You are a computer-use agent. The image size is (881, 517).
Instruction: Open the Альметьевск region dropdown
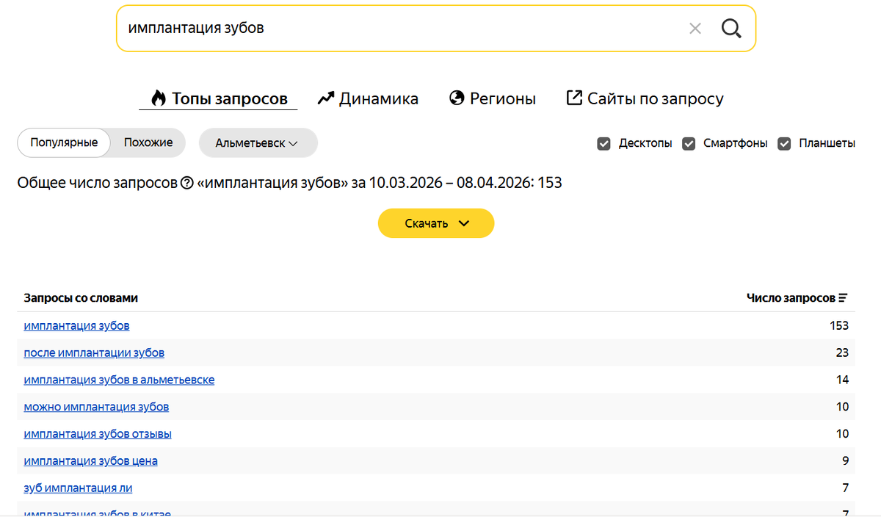tap(258, 143)
